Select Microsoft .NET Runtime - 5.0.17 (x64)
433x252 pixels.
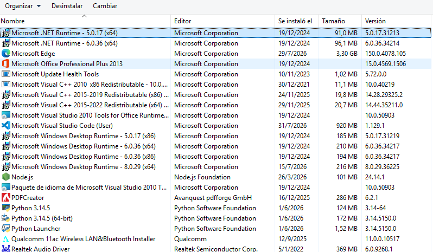point(65,33)
